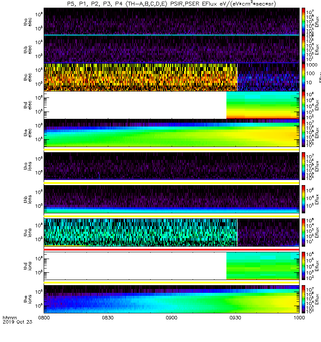Click the upper y-axis tick of thd elec
The height and width of the screenshot is (342, 321).
coord(39,97)
